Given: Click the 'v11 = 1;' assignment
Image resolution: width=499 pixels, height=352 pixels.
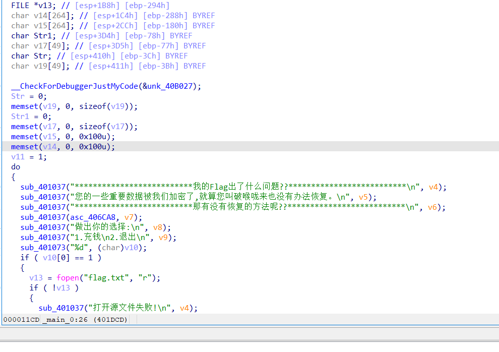Looking at the screenshot, I should pyautogui.click(x=29, y=157).
